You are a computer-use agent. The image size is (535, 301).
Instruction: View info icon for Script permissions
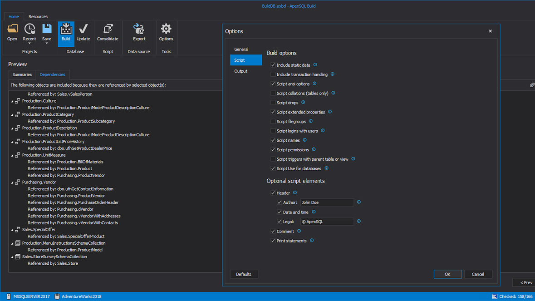coord(314,149)
